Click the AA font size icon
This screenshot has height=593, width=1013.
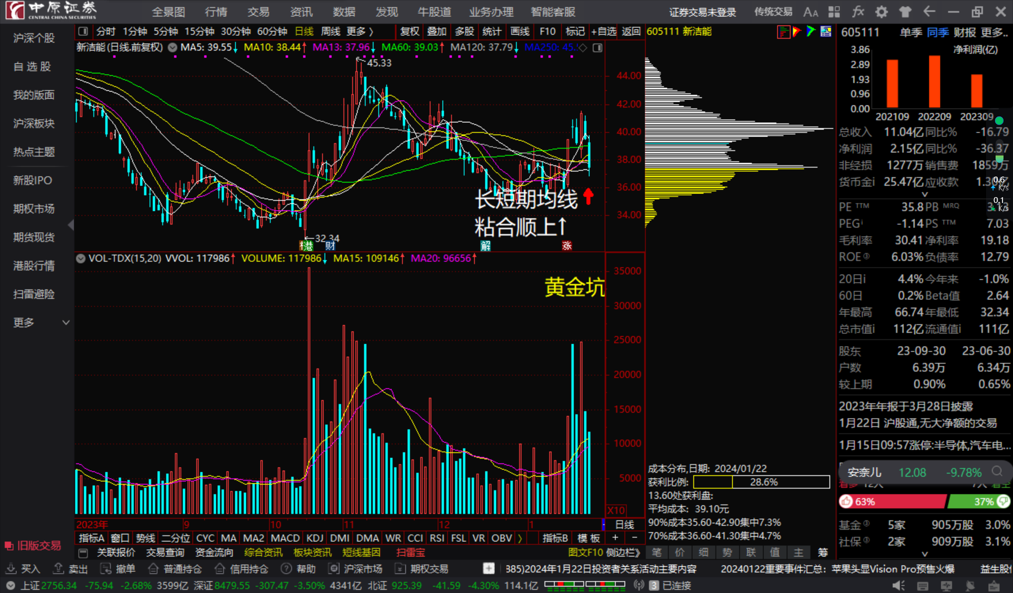810,11
